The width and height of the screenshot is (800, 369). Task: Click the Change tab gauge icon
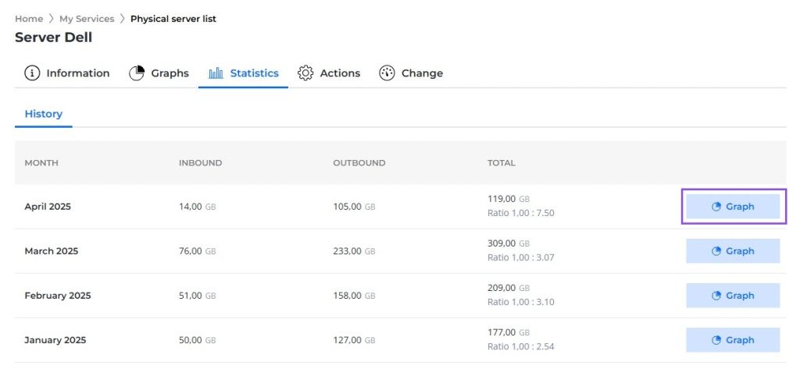point(387,73)
